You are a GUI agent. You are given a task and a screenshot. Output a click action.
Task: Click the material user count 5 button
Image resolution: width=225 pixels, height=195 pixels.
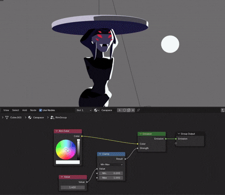click(x=120, y=110)
